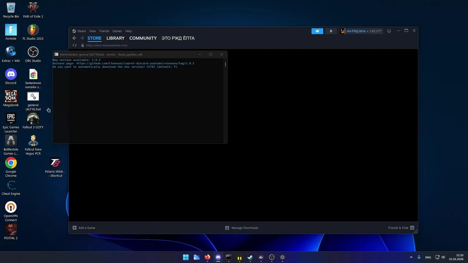468x263 pixels.
Task: Click the command prompt title bar icon
Action: point(56,54)
